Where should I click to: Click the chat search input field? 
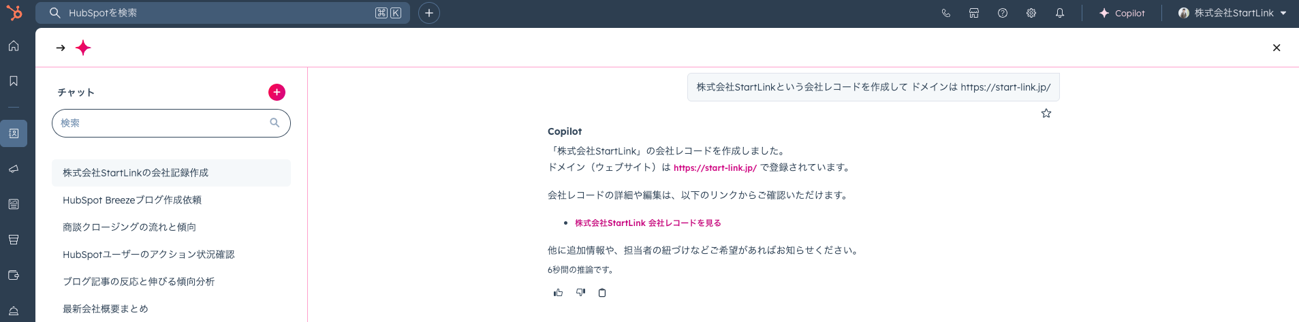(x=163, y=123)
